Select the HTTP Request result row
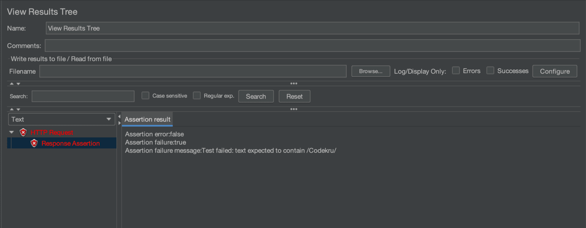 pos(52,132)
